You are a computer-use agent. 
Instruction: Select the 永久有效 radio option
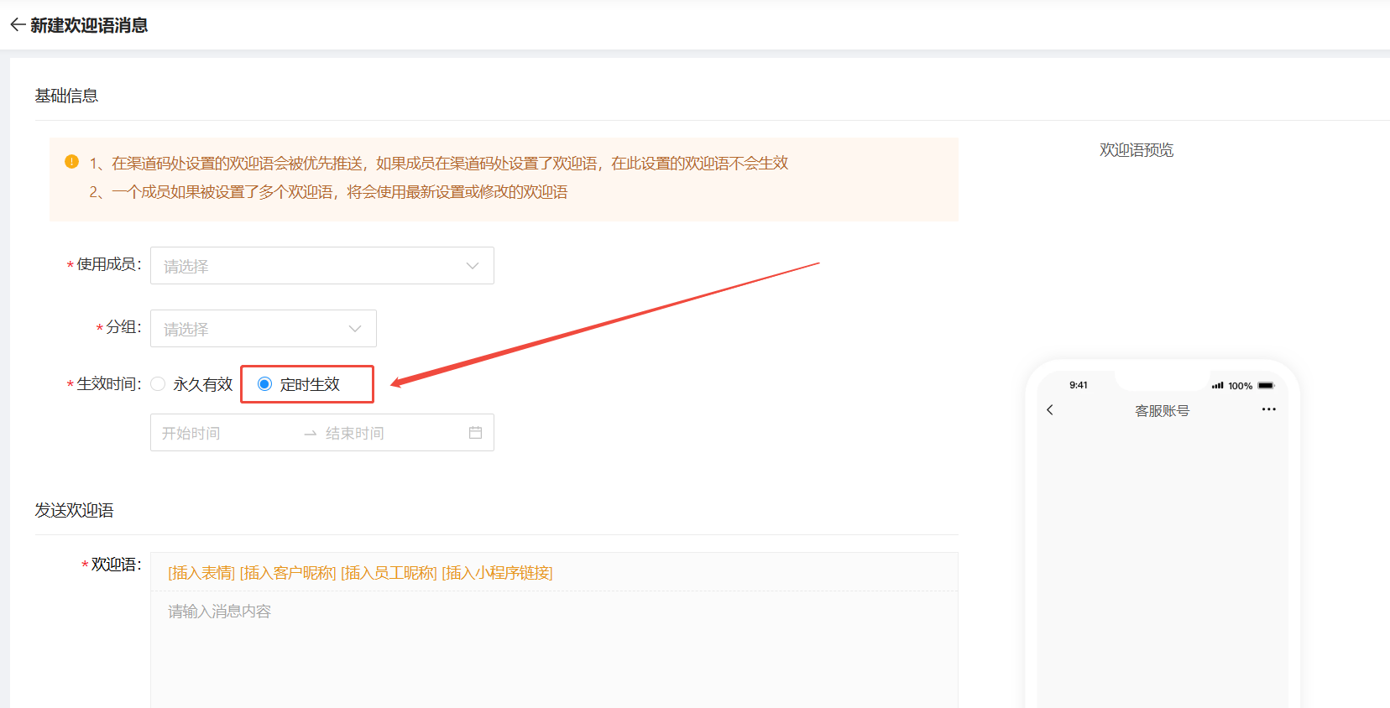158,384
